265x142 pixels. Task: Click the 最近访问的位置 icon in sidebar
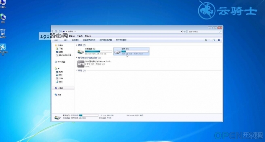(57, 55)
